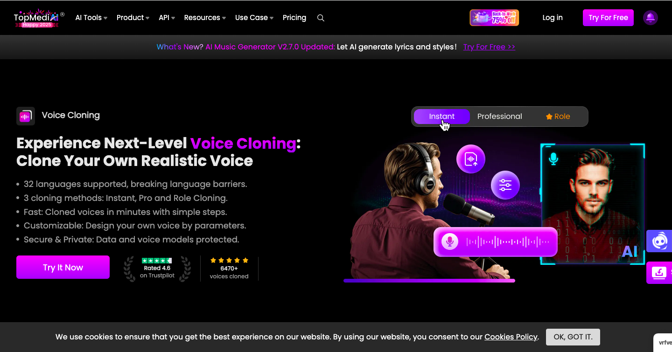This screenshot has height=352, width=672.
Task: Click the search magnifier icon in navbar
Action: tap(321, 18)
